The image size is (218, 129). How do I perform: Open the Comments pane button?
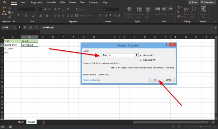[x=207, y=2]
